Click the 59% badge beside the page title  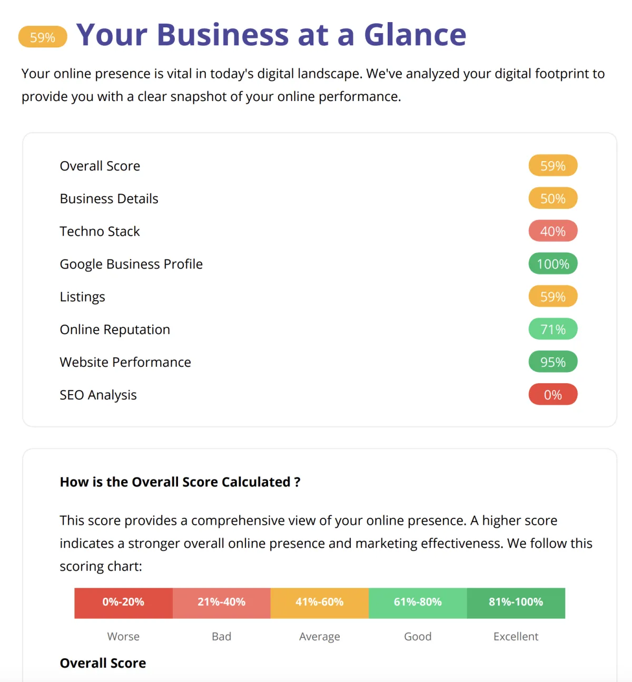tap(43, 37)
